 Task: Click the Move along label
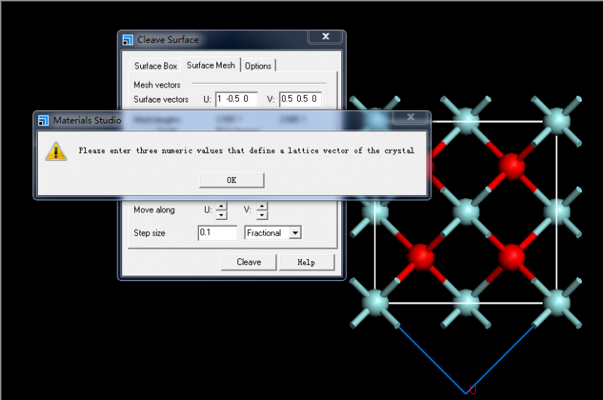[x=155, y=210]
